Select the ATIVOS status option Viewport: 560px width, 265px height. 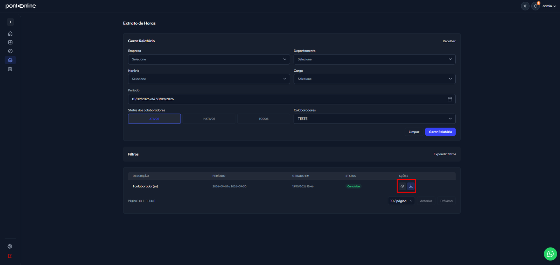[x=154, y=119]
